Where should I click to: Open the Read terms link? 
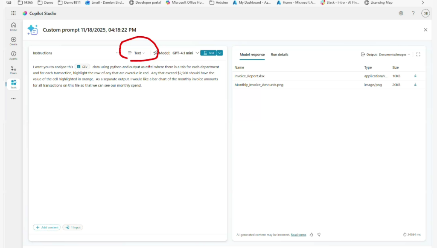[298, 235]
